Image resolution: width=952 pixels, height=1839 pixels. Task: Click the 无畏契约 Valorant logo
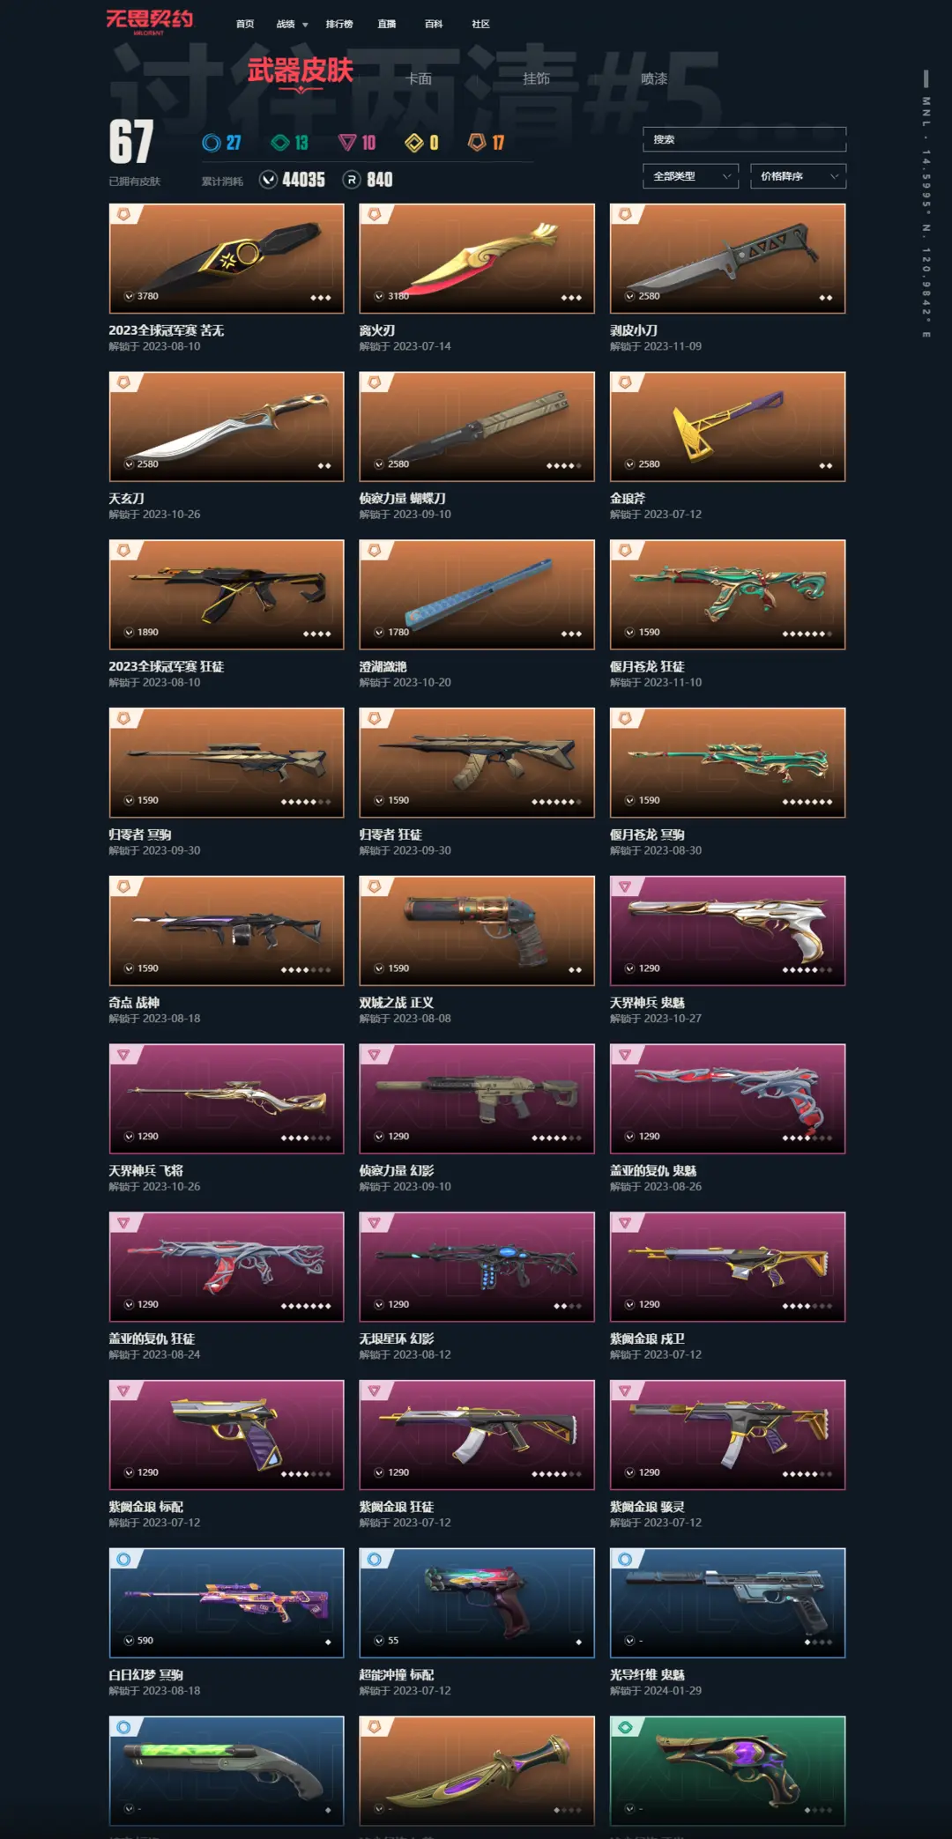click(x=149, y=21)
